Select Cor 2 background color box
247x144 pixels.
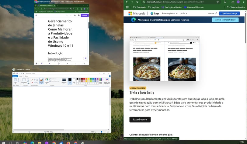[x=74, y=81]
